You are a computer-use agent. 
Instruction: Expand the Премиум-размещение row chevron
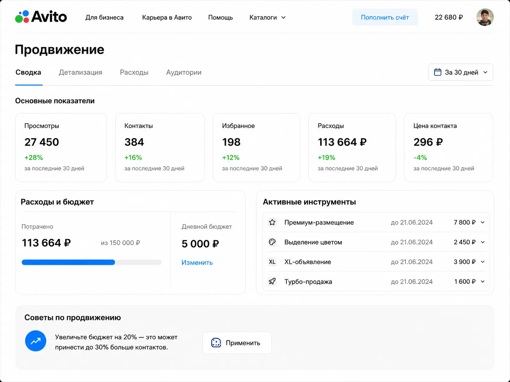tap(483, 222)
